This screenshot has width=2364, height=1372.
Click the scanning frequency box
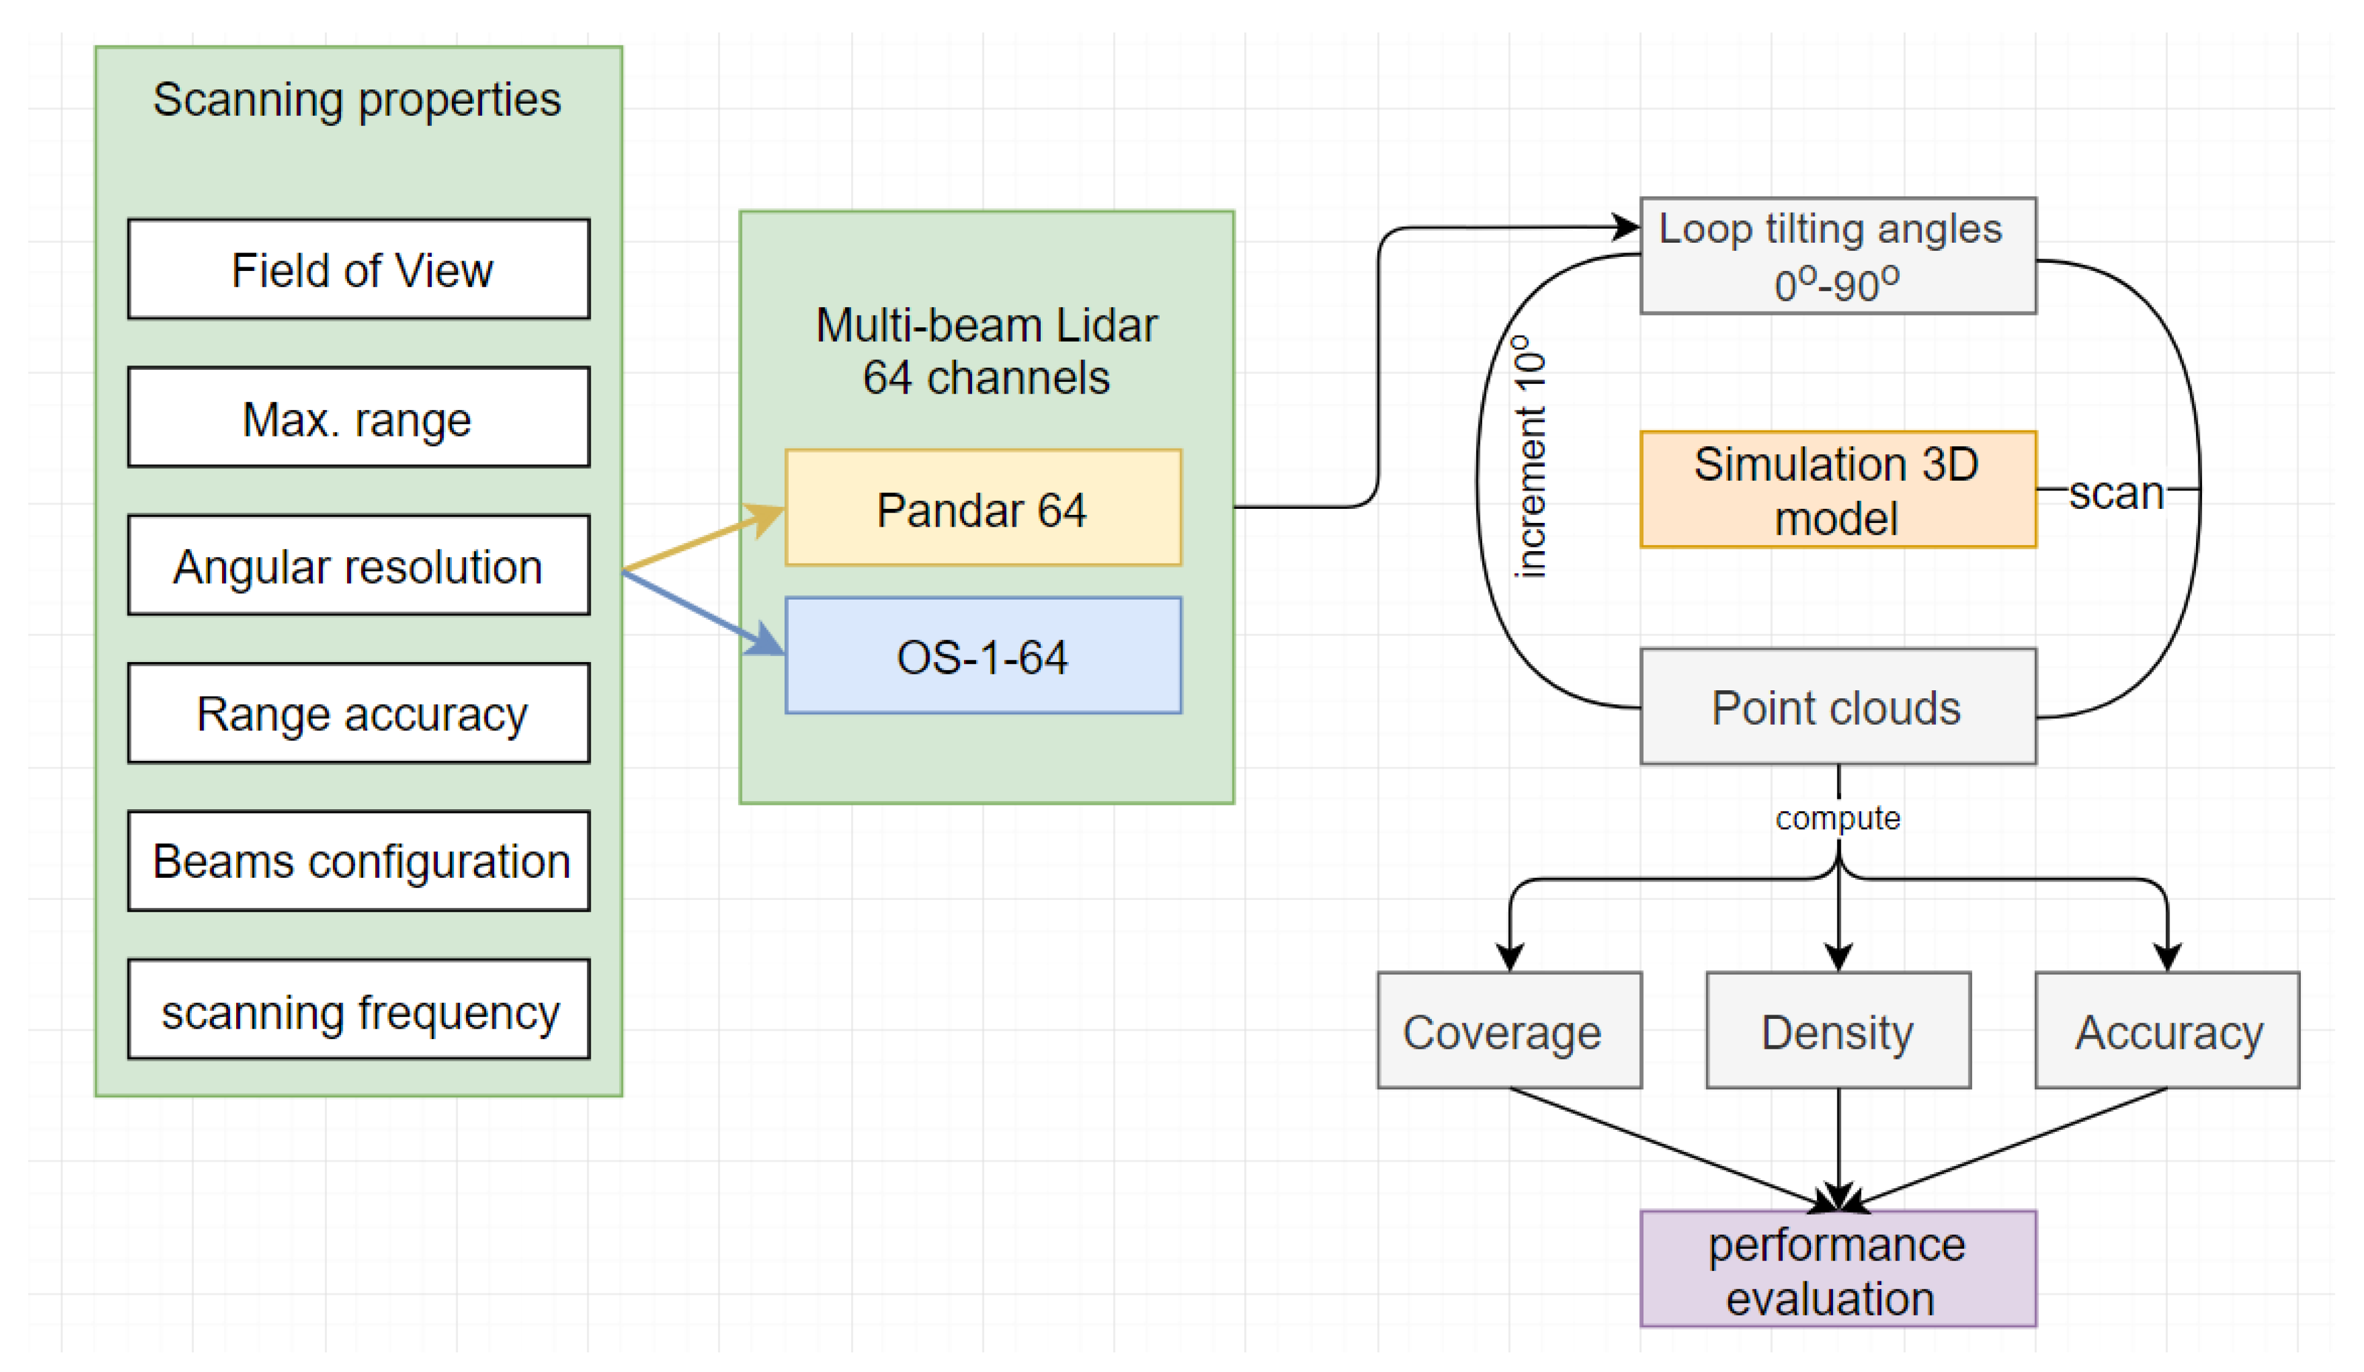point(358,1010)
